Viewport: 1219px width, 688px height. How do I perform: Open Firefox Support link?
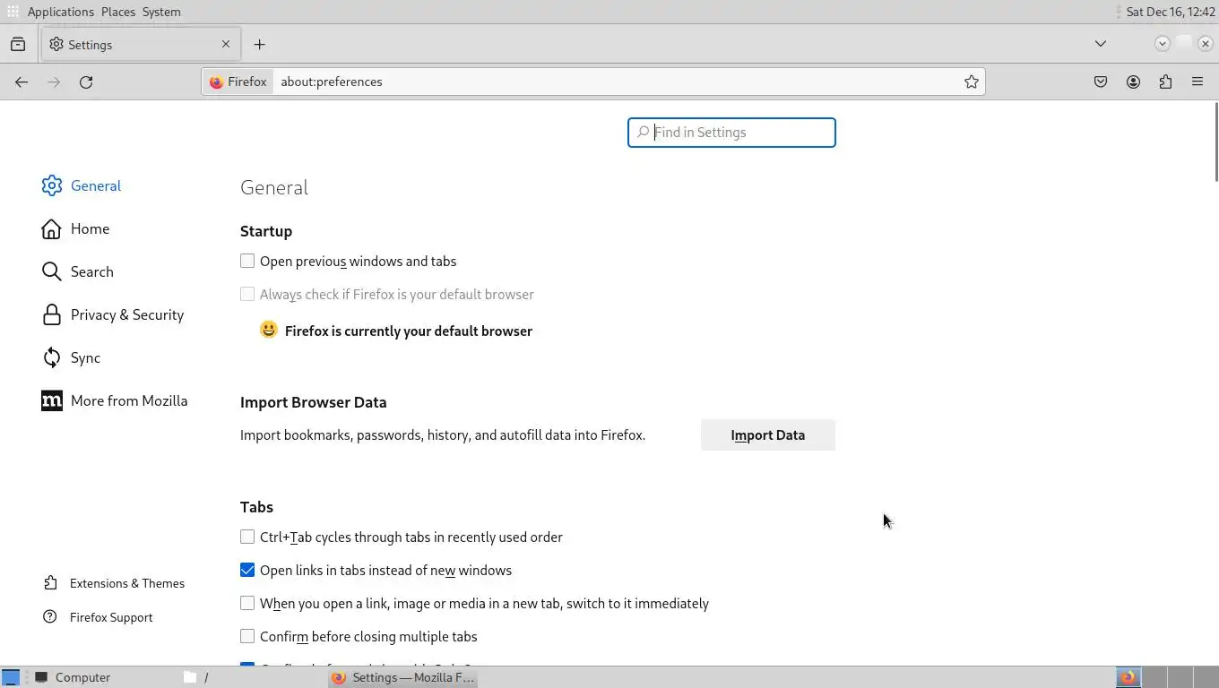click(x=98, y=617)
